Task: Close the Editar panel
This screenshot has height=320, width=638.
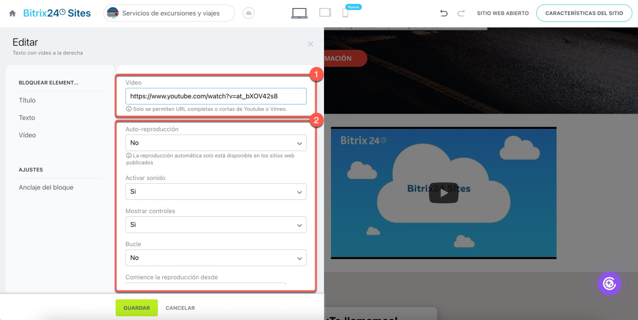Action: coord(311,44)
